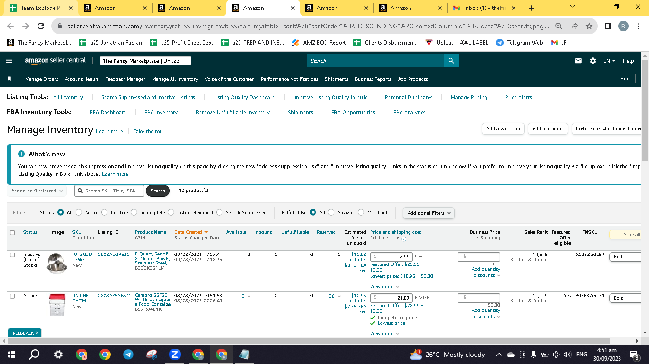Select the Inactive status filter radio
Screen dimensions: 649x364
click(105, 213)
